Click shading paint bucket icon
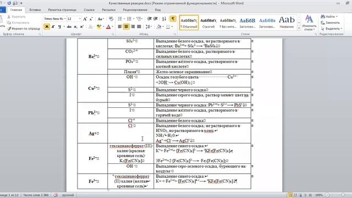Image resolution: width=352 pixels, height=198 pixels. click(x=159, y=27)
